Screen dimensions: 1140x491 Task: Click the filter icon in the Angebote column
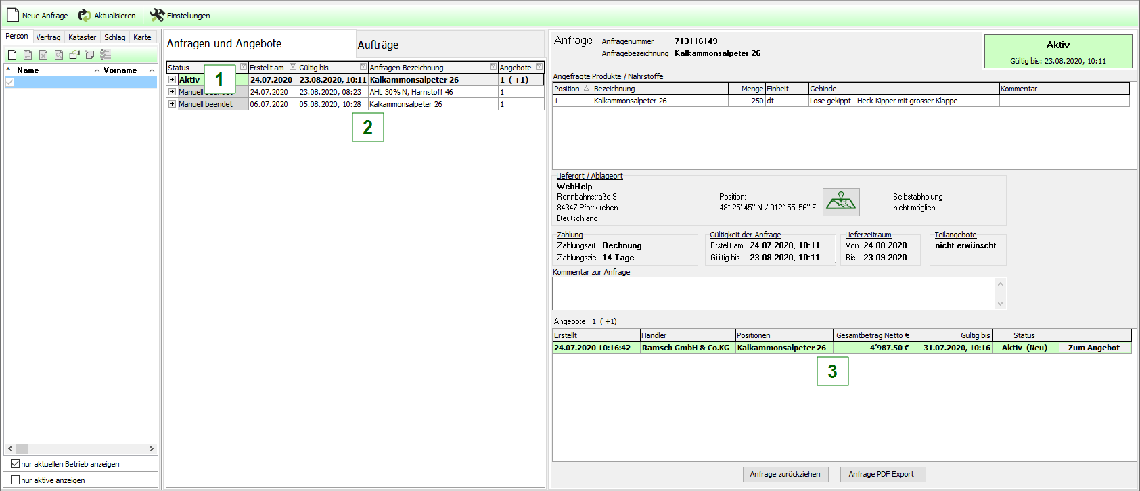539,67
